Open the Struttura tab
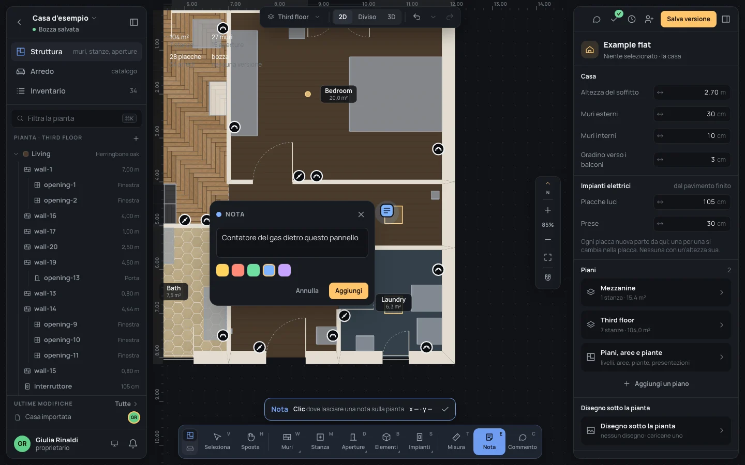This screenshot has height=465, width=745. click(77, 52)
